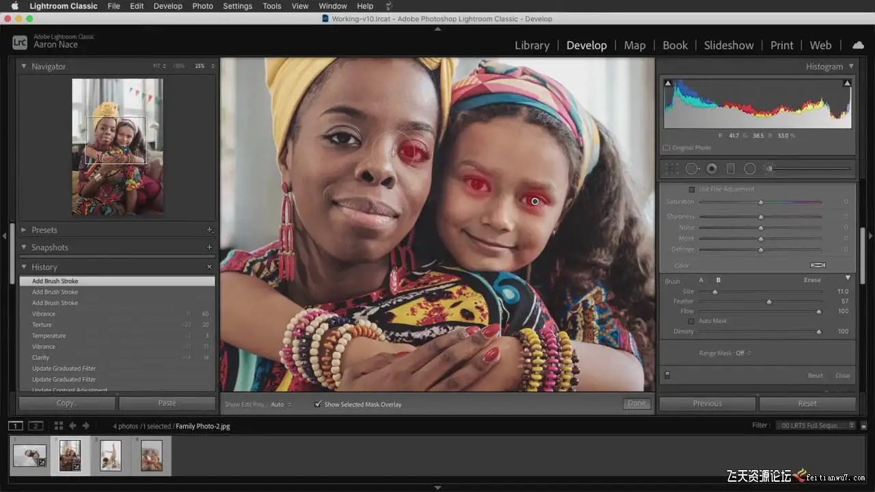Screen dimensions: 875x492
Task: Select the Temperature history step
Action: (117, 336)
